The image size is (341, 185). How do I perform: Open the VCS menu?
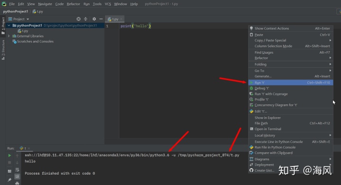pos(108,4)
